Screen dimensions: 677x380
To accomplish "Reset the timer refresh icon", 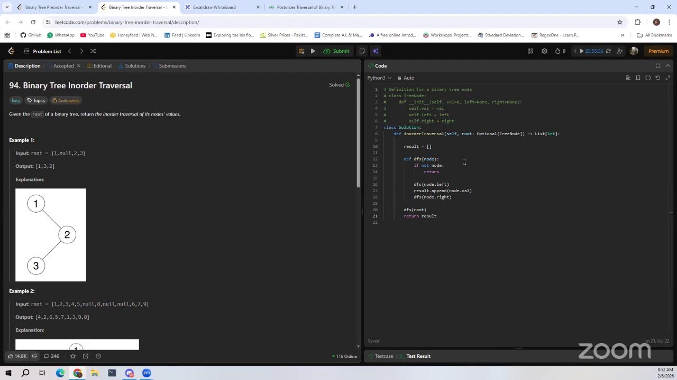I will tap(608, 51).
